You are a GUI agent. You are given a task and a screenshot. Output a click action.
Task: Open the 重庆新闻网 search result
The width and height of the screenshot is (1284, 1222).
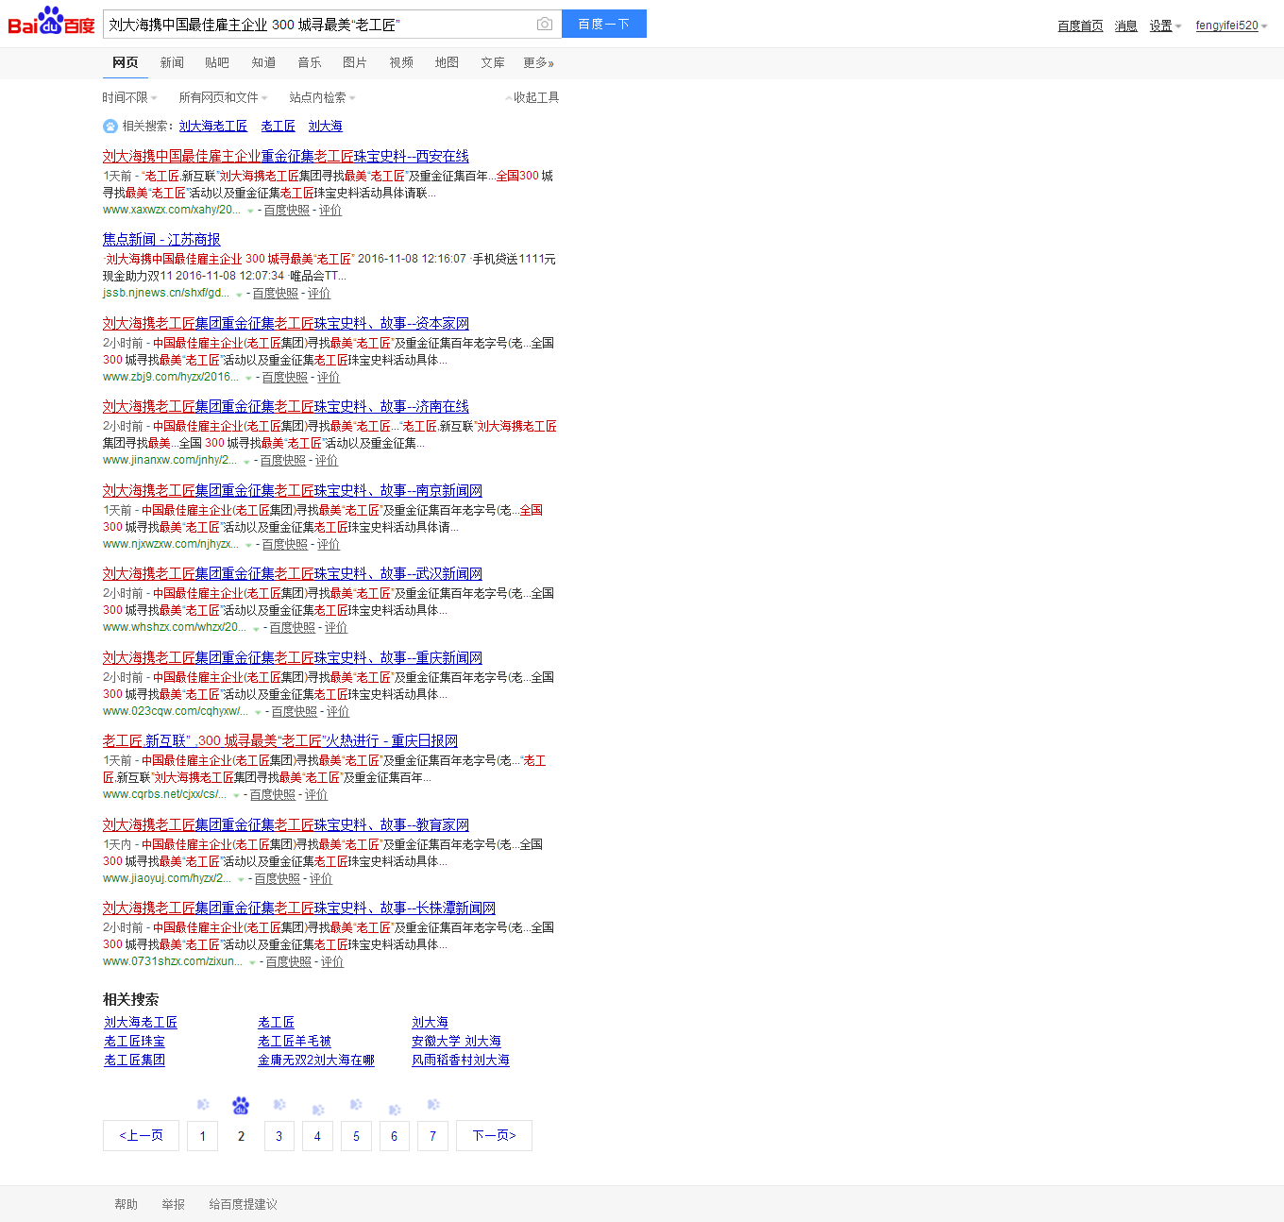293,658
